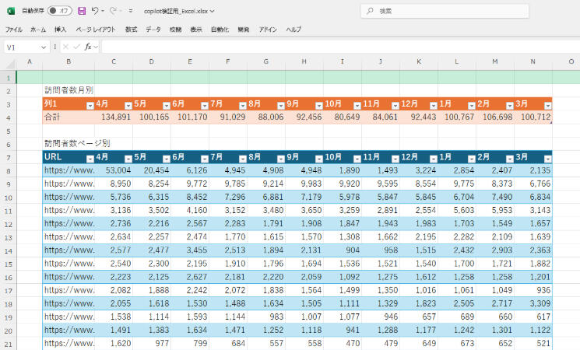Click the URL cell in row 21

69,343
